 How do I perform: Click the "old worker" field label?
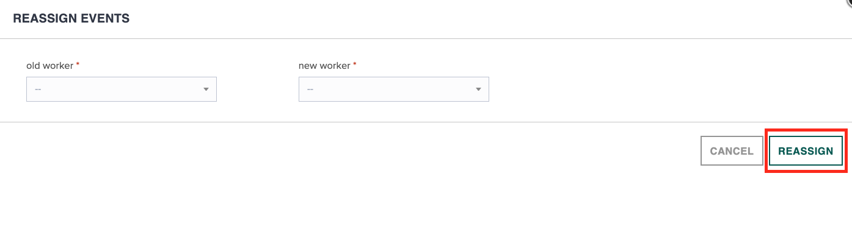click(50, 65)
